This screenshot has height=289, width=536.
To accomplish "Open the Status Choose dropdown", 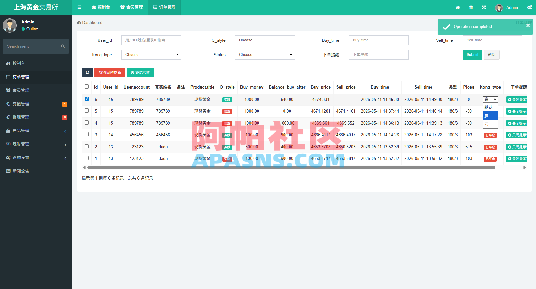I will [x=265, y=55].
